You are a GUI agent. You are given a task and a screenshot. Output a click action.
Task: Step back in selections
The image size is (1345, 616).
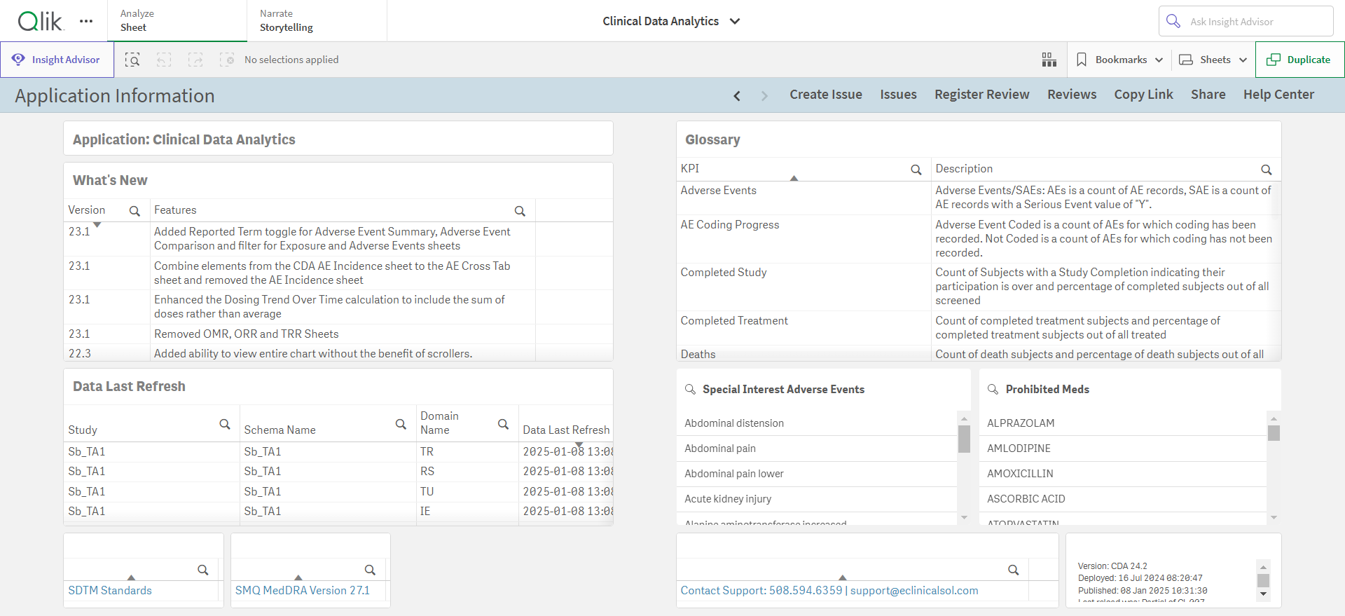point(164,60)
